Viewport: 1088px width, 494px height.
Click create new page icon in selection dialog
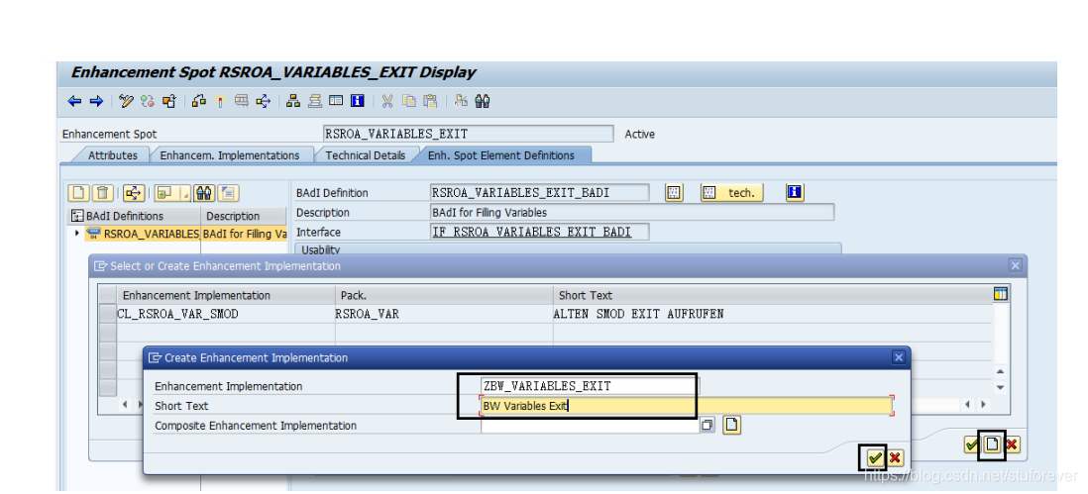tap(992, 445)
